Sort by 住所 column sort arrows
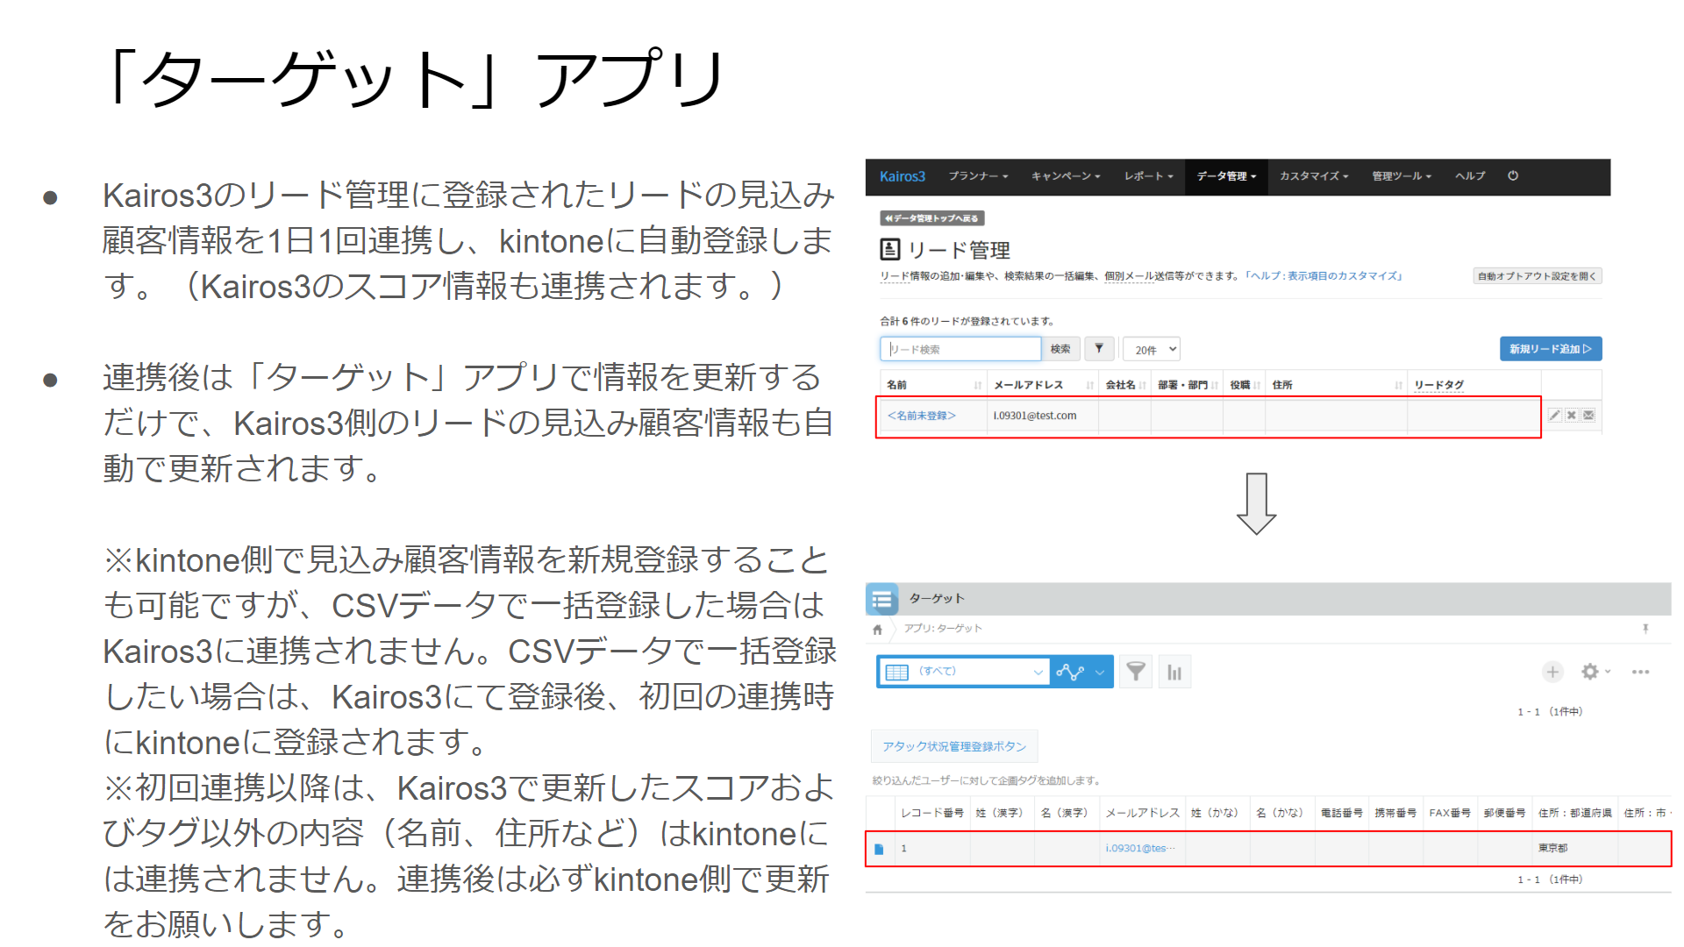Image resolution: width=1684 pixels, height=947 pixels. tap(1398, 386)
